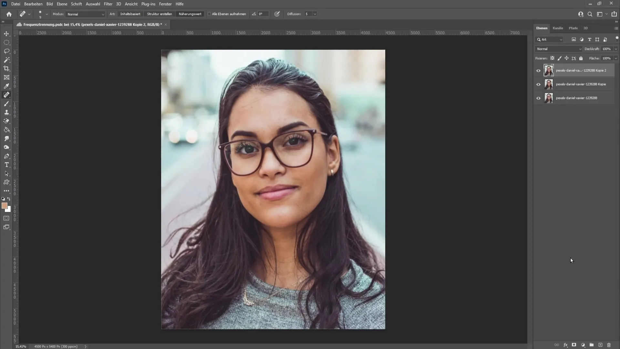620x349 pixels.
Task: Click the Struktur erstellen button
Action: coord(159,14)
